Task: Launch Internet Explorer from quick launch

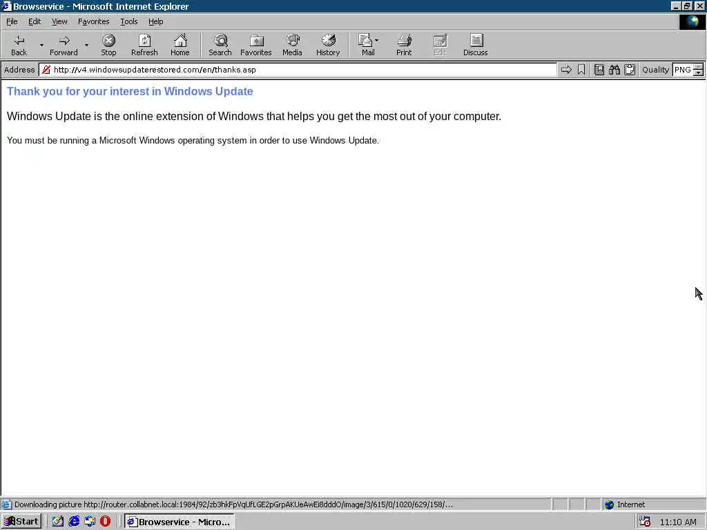Action: tap(74, 522)
